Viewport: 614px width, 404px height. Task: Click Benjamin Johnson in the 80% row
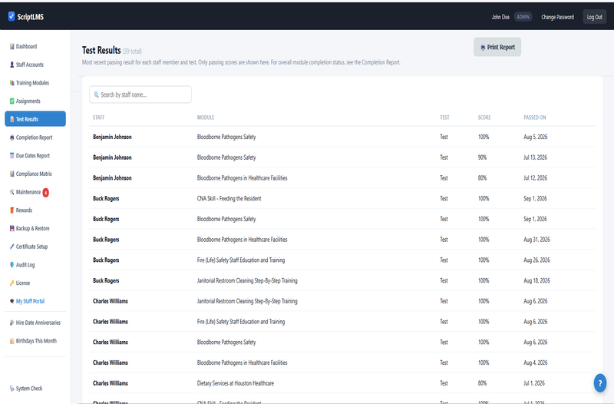pos(112,178)
